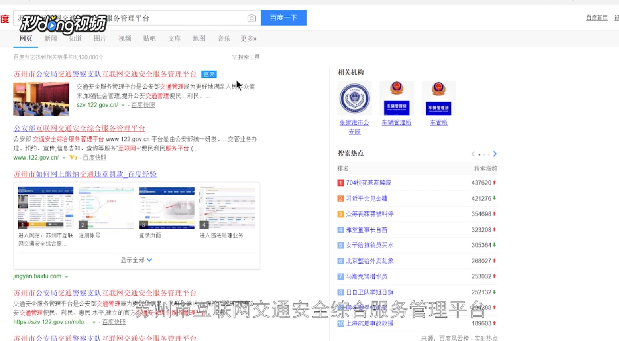Select the 网页 tab
The image size is (619, 341).
point(26,39)
